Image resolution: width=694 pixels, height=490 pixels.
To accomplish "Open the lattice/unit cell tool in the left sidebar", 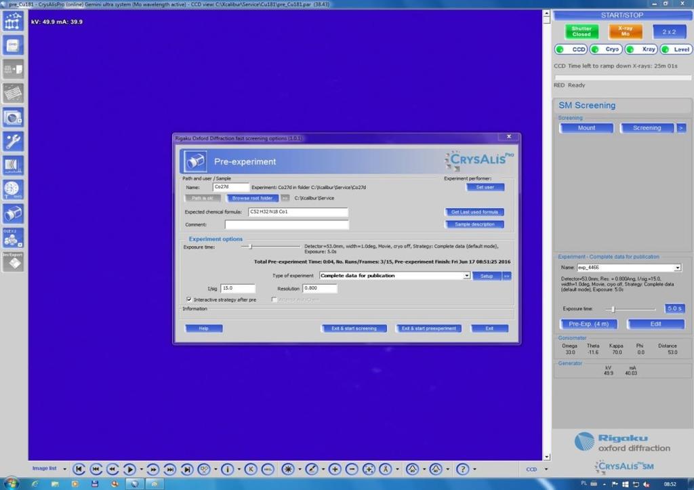I will [x=13, y=21].
